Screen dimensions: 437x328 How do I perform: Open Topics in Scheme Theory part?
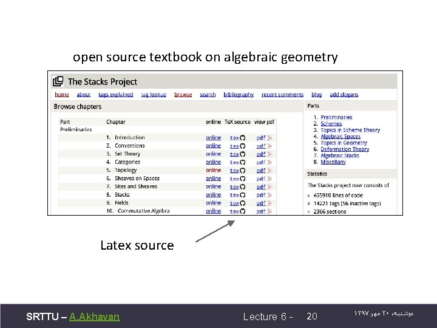point(350,130)
